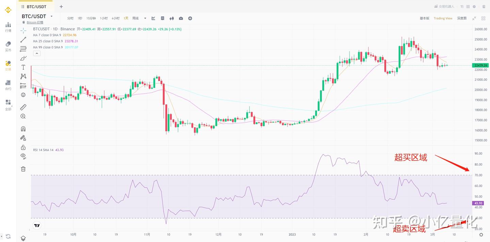490x242 pixels.
Task: Toggle stay in drawing mode
Action: point(23,138)
